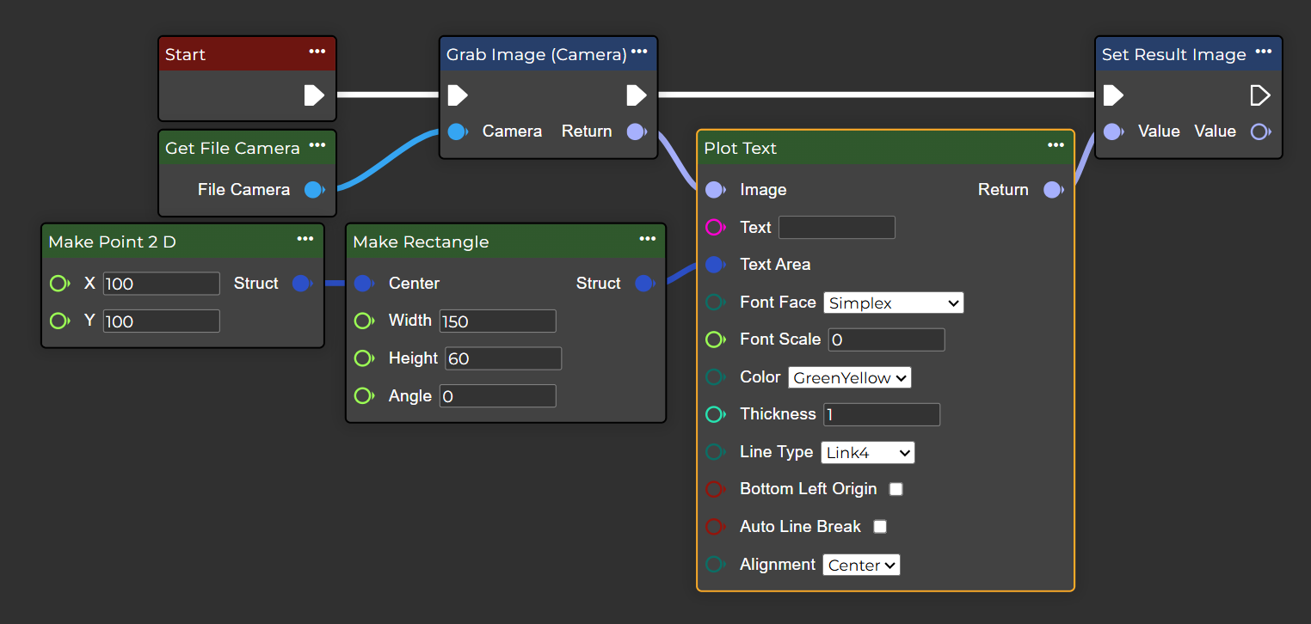The width and height of the screenshot is (1311, 624).
Task: Click Make Rectangle Struct output pin
Action: pos(643,284)
